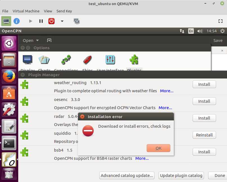Click weather_routing puzzle piece icon
The image size is (227, 182).
[24, 84]
